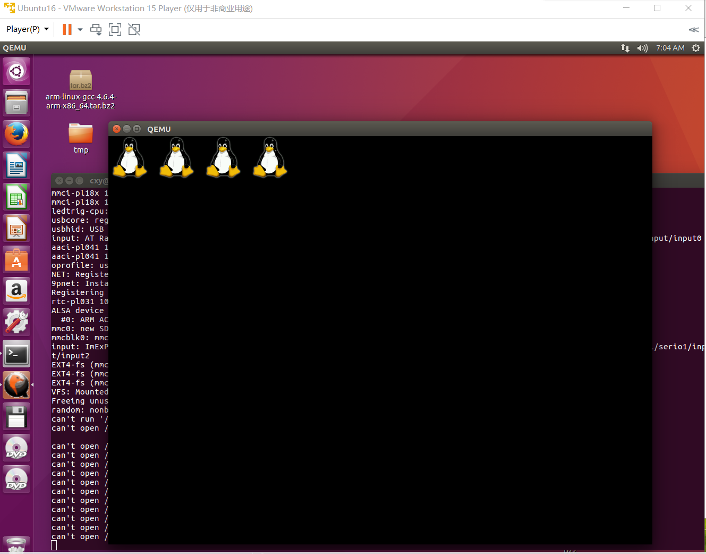Close the QEMU window
Screen dimensions: 706x554
(x=117, y=129)
